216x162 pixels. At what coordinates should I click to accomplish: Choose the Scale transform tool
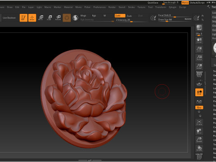[x=49, y=18]
